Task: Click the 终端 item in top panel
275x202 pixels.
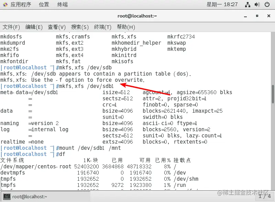Action: (63, 4)
